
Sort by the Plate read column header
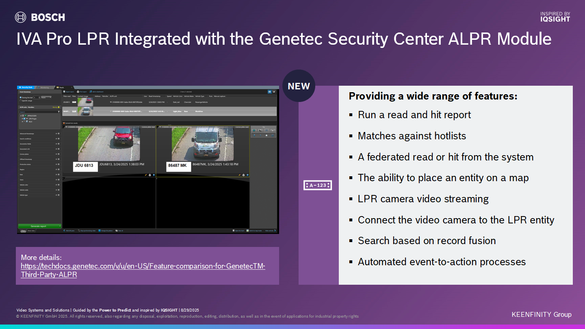pos(67,96)
